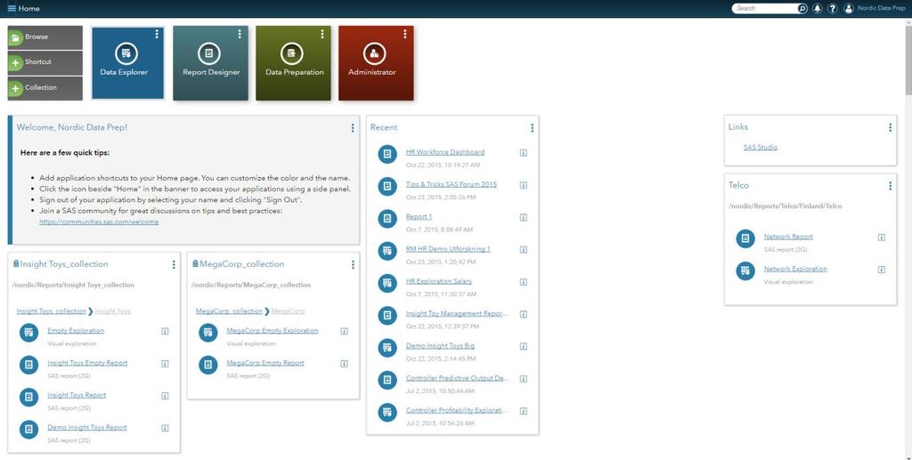912x460 pixels.
Task: Open the help question mark icon
Action: click(x=833, y=9)
